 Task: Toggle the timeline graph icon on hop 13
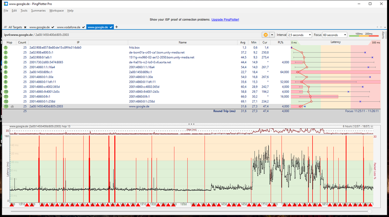[x=12, y=106]
